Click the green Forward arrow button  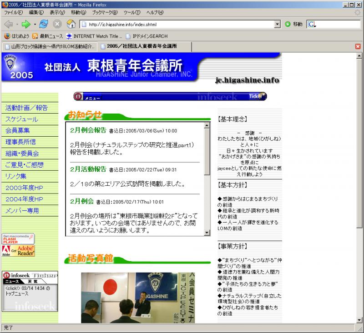[26, 24]
